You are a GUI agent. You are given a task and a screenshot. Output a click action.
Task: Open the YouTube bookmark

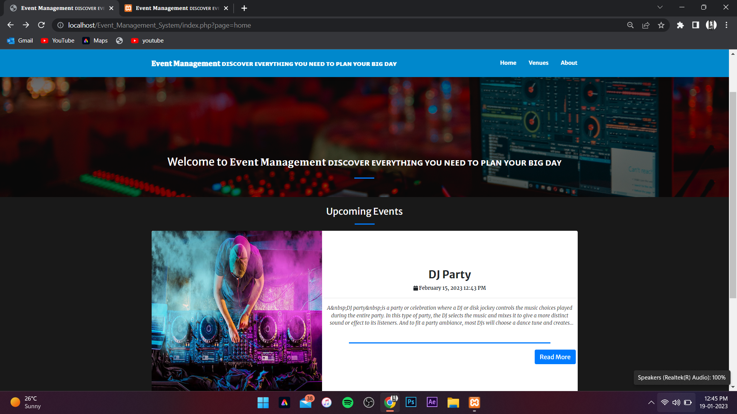point(58,41)
